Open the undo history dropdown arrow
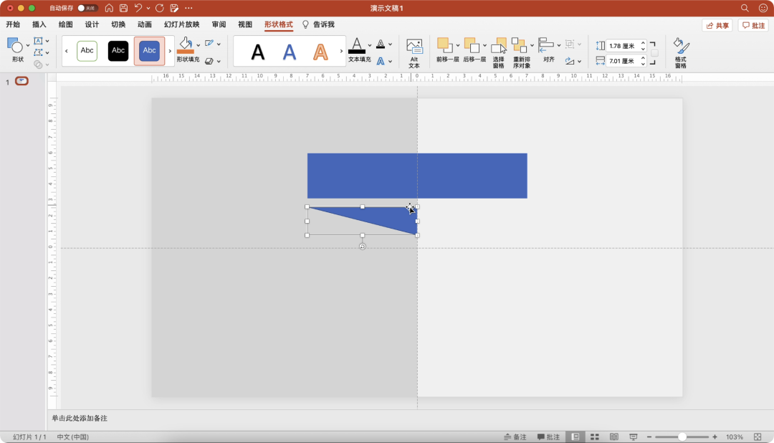774x443 pixels. 148,8
